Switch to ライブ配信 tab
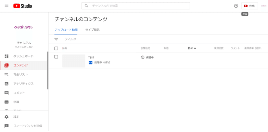 coord(92,30)
